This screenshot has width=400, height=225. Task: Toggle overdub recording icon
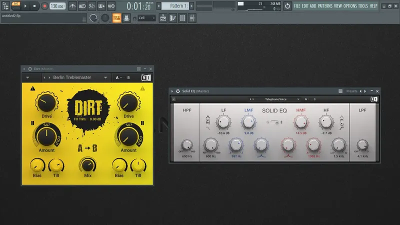(x=101, y=6)
